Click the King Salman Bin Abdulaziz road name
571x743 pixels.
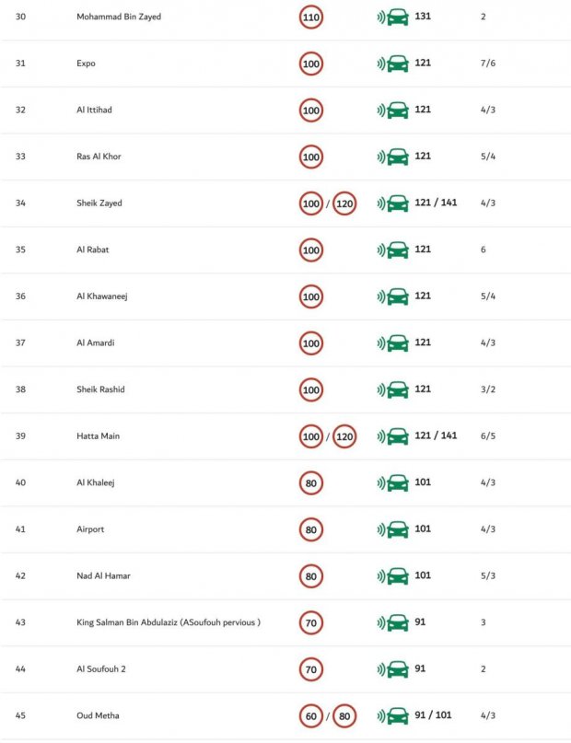pyautogui.click(x=169, y=622)
